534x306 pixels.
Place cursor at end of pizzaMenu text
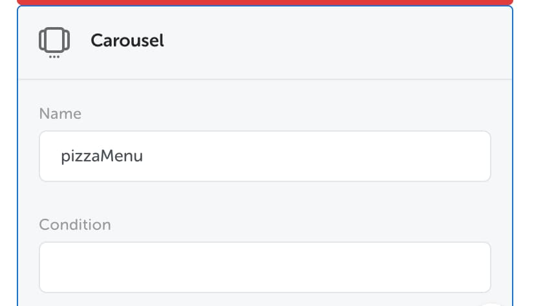tap(144, 156)
